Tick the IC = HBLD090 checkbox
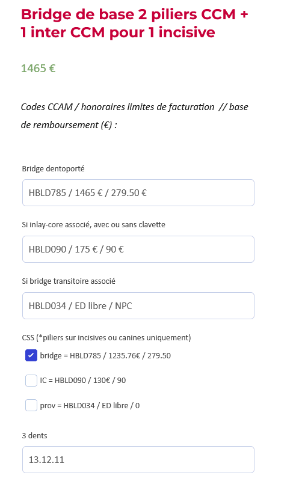Screen dimensions: 299x490 [x=31, y=381]
